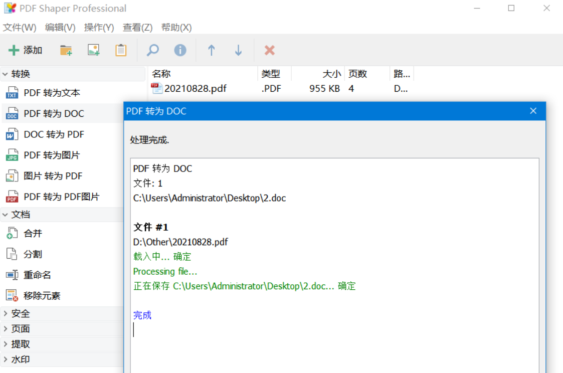The width and height of the screenshot is (563, 373).
Task: Close the PDF 转为 DOC dialog
Action: point(533,111)
